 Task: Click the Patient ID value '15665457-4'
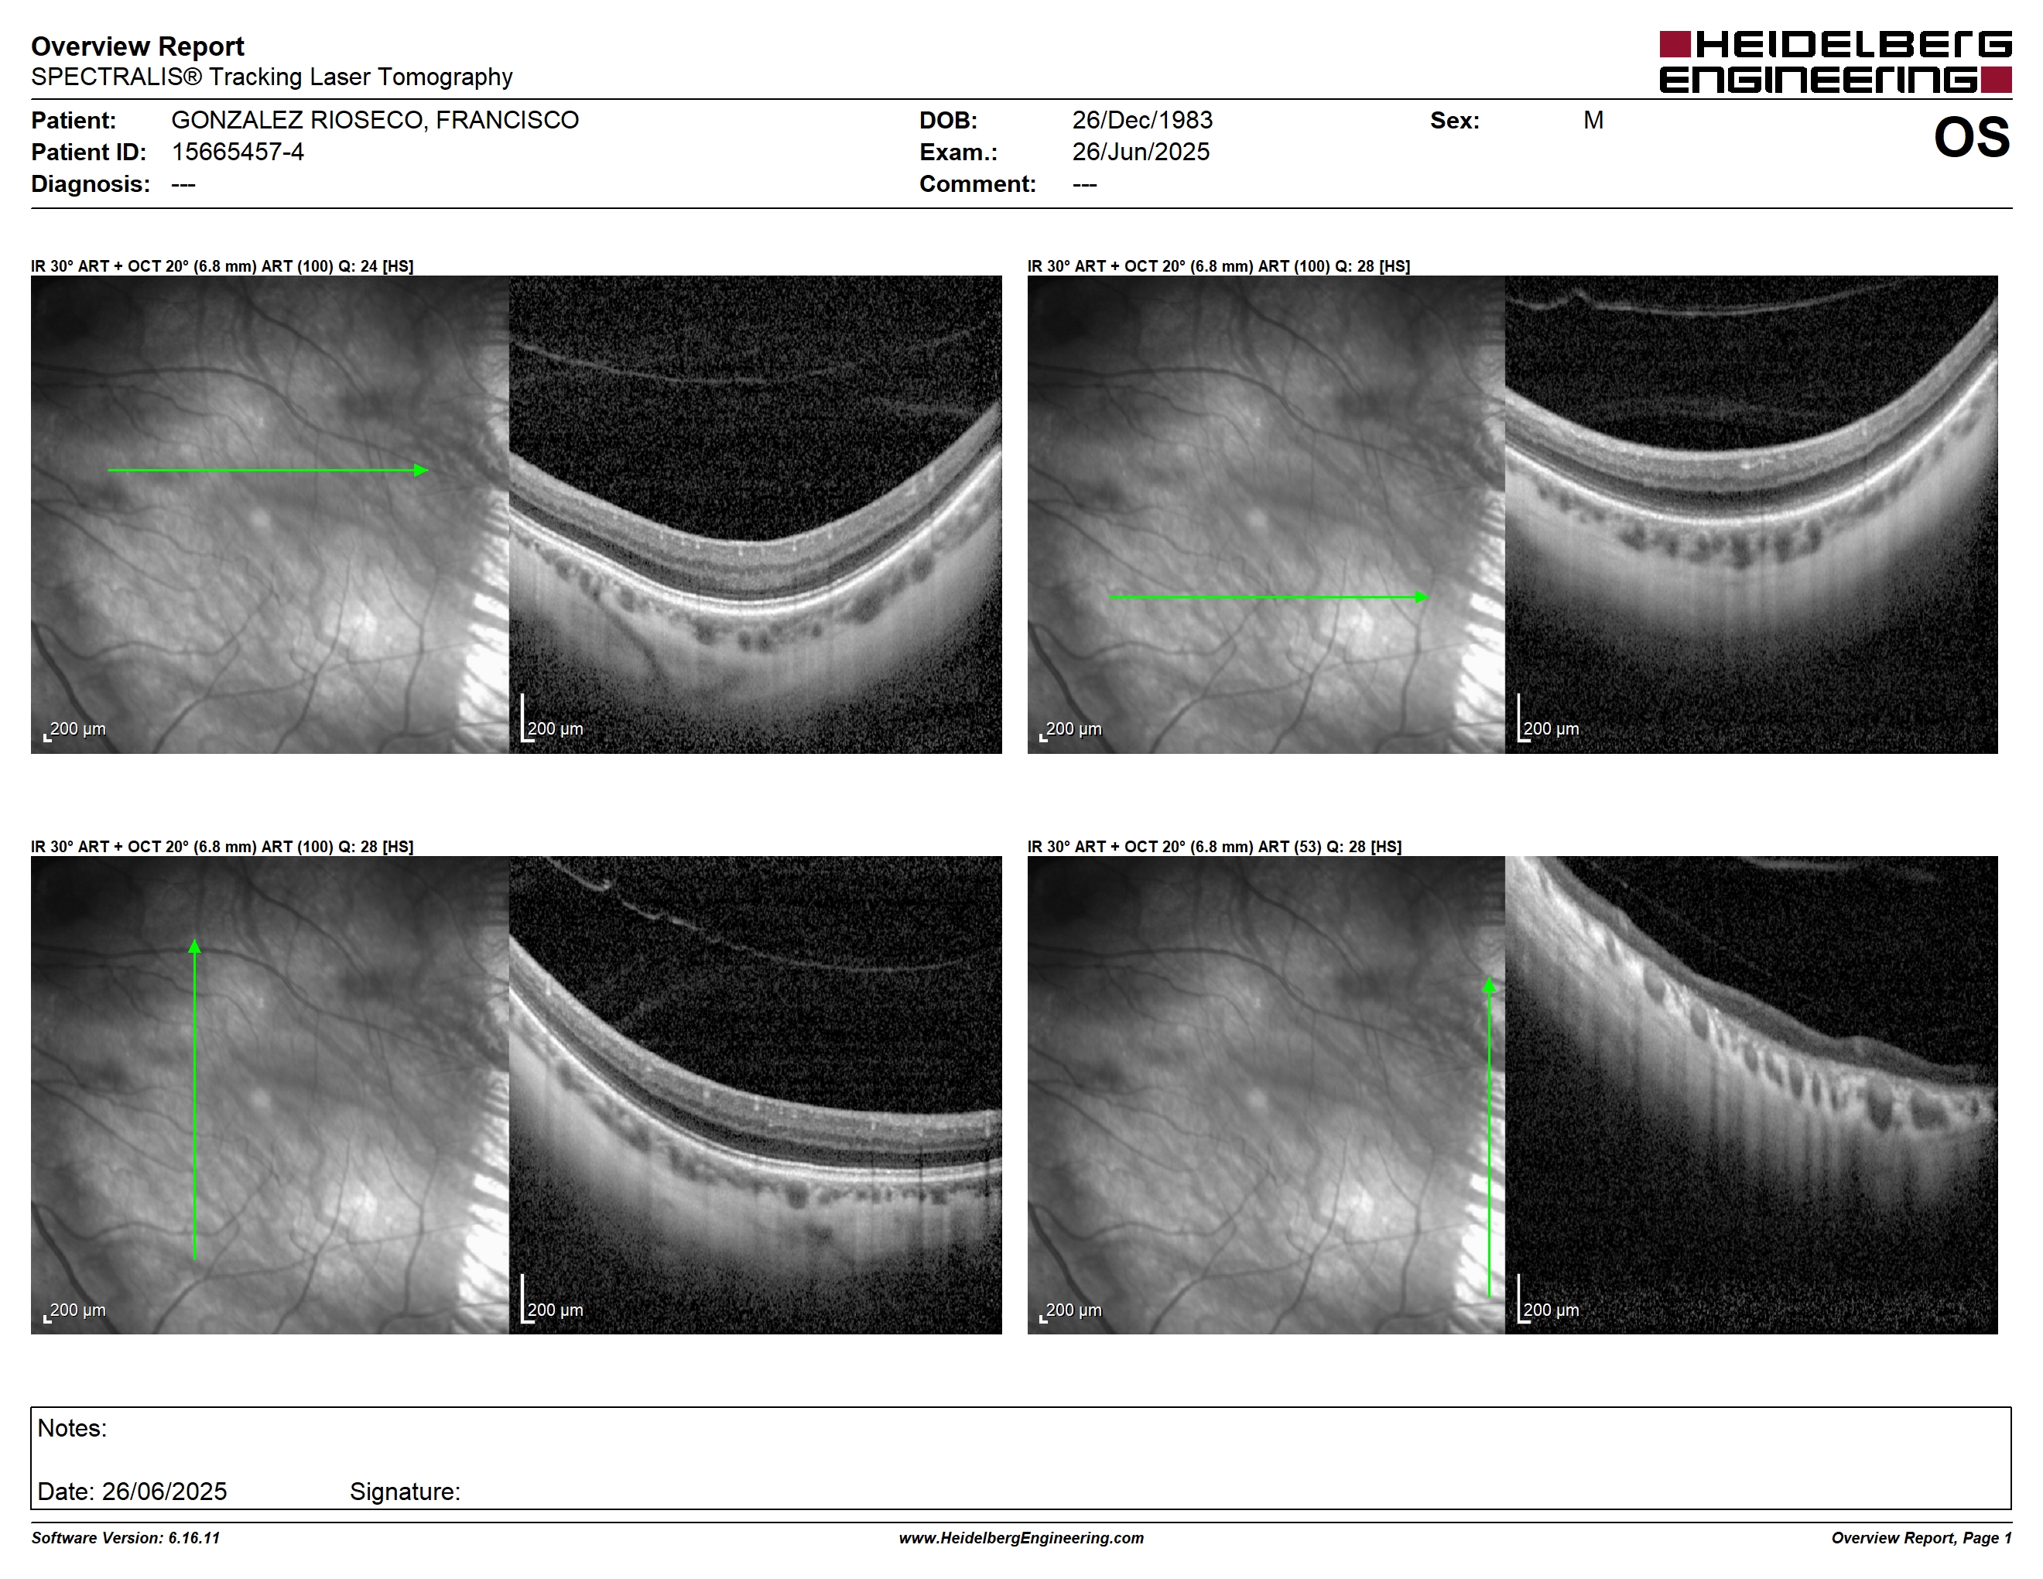pos(238,152)
